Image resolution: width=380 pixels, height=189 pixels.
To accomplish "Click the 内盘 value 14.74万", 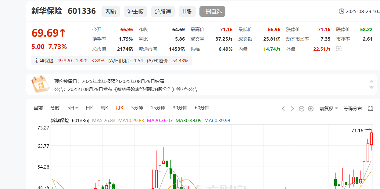I will (272, 49).
